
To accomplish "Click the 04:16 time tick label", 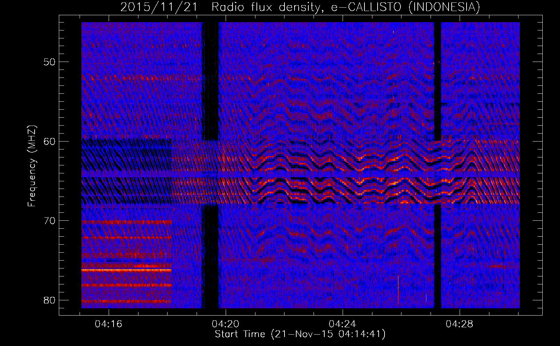I will 109,324.
